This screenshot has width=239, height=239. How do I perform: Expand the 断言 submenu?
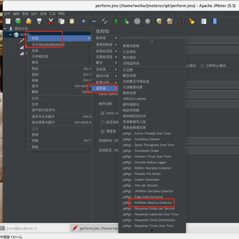pos(105,63)
